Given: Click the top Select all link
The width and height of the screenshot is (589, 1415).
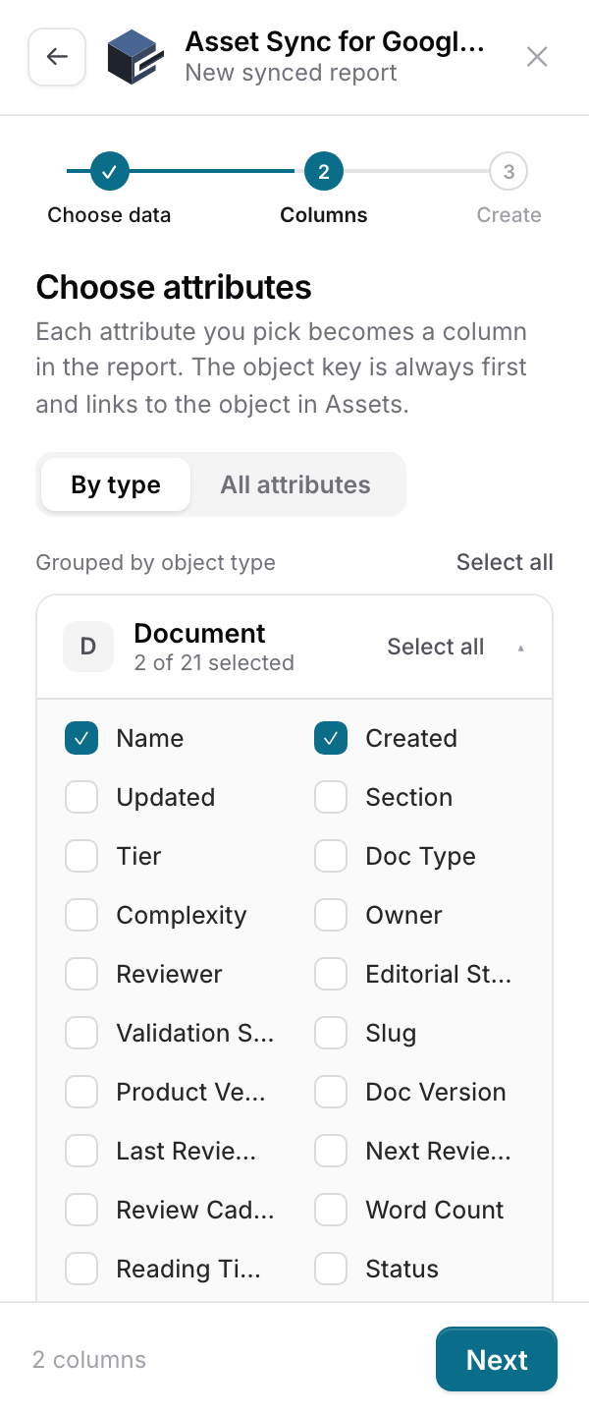Looking at the screenshot, I should click(x=505, y=562).
